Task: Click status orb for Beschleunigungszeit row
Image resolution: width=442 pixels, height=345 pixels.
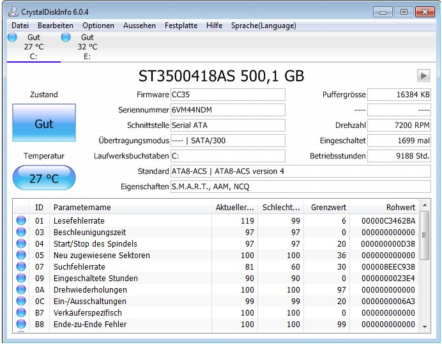Action: pyautogui.click(x=21, y=232)
